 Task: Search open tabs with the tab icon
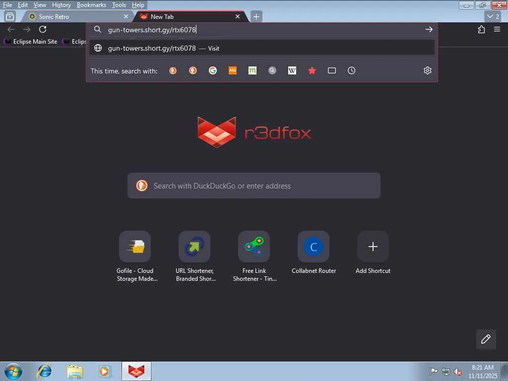click(332, 70)
